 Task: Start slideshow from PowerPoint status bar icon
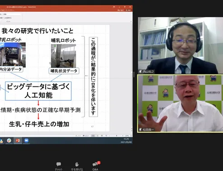click(106, 135)
